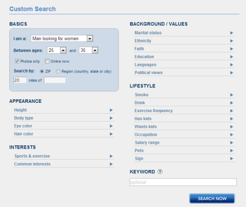The height and width of the screenshot is (207, 246).
Task: Expand the Education options
Action: 184,57
